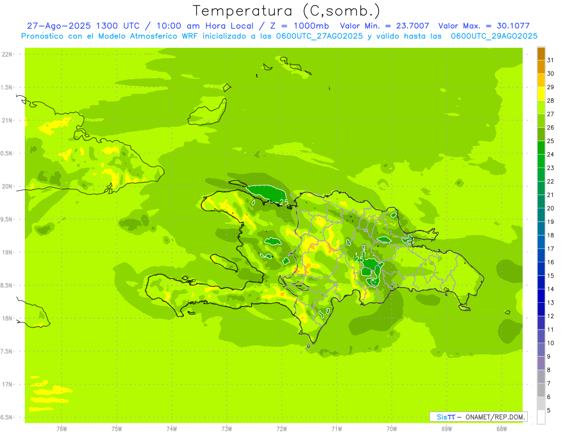Click the teal swatch between 19 and 20
The height and width of the screenshot is (435, 563).
click(541, 215)
